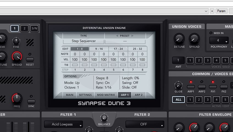Click the Octave: 1 option
The height and width of the screenshot is (132, 233).
[72, 87]
